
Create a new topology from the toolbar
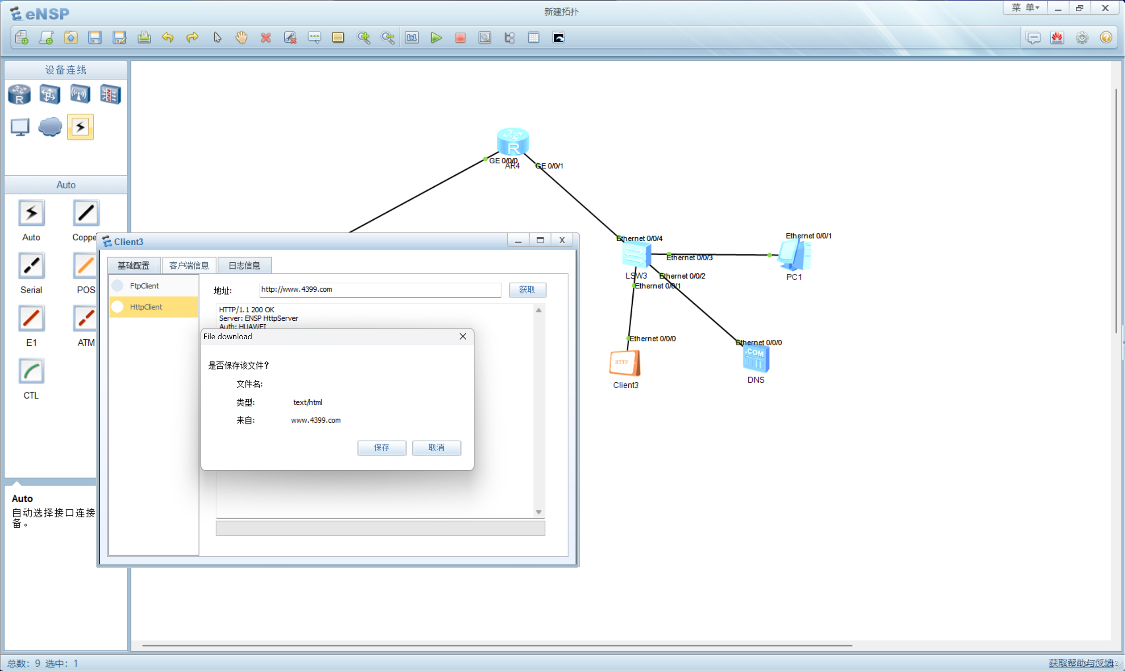[22, 37]
